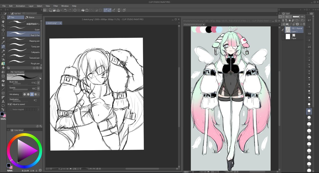Choose the Mapping pen sub tool
This screenshot has height=173, width=319.
coord(24,40)
